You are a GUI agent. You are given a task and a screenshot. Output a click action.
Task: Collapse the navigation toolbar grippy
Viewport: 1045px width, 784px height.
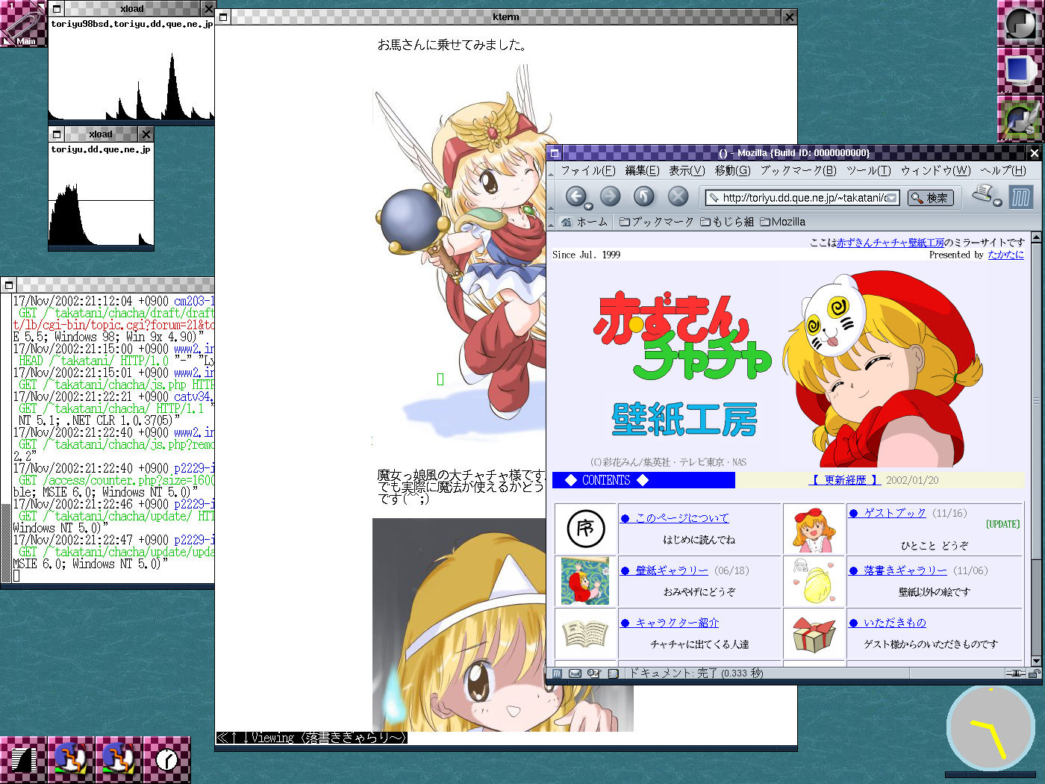551,197
